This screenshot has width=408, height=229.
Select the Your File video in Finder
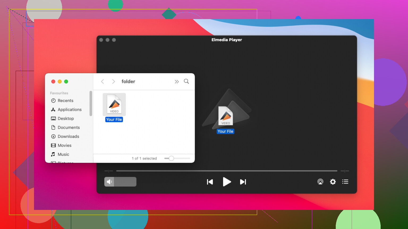(114, 105)
